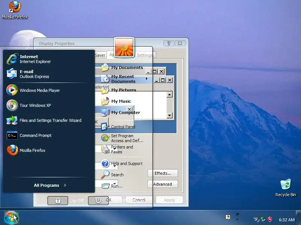Click the Start orb button
The width and height of the screenshot is (301, 225).
[11, 217]
